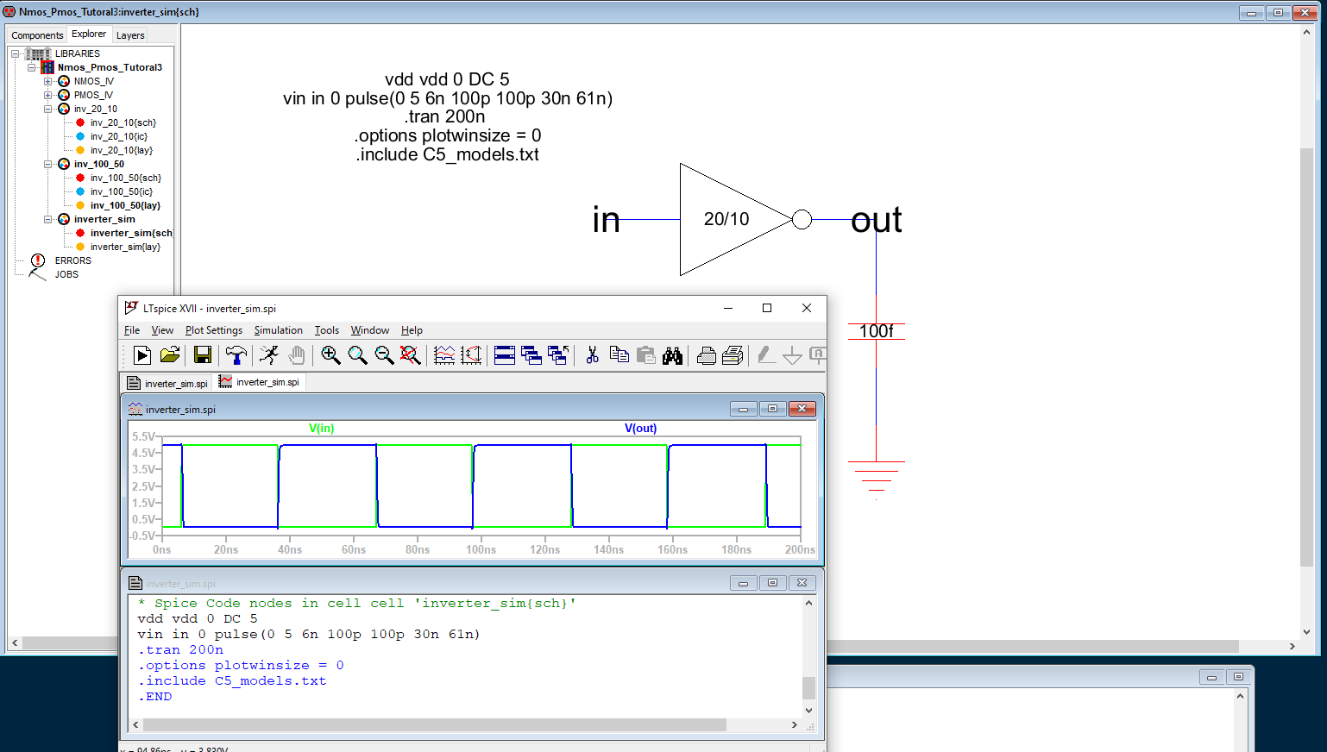The image size is (1327, 752).
Task: Pick visible traces waveform icon
Action: [444, 355]
